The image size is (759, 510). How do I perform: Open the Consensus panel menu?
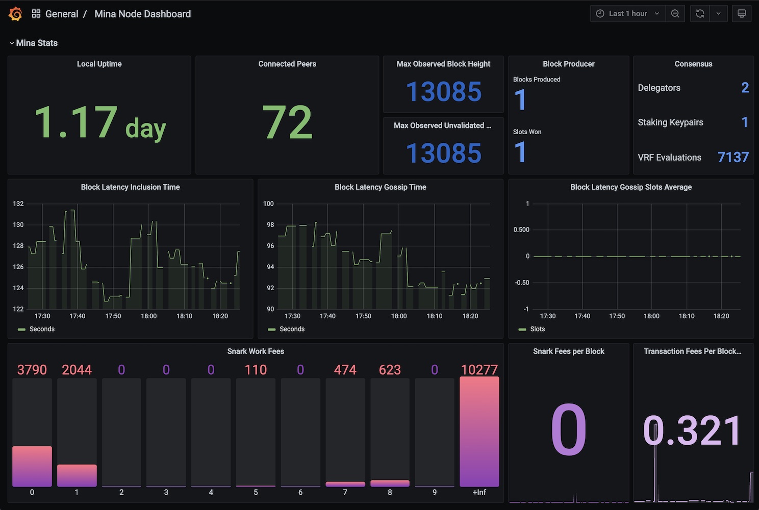point(693,64)
